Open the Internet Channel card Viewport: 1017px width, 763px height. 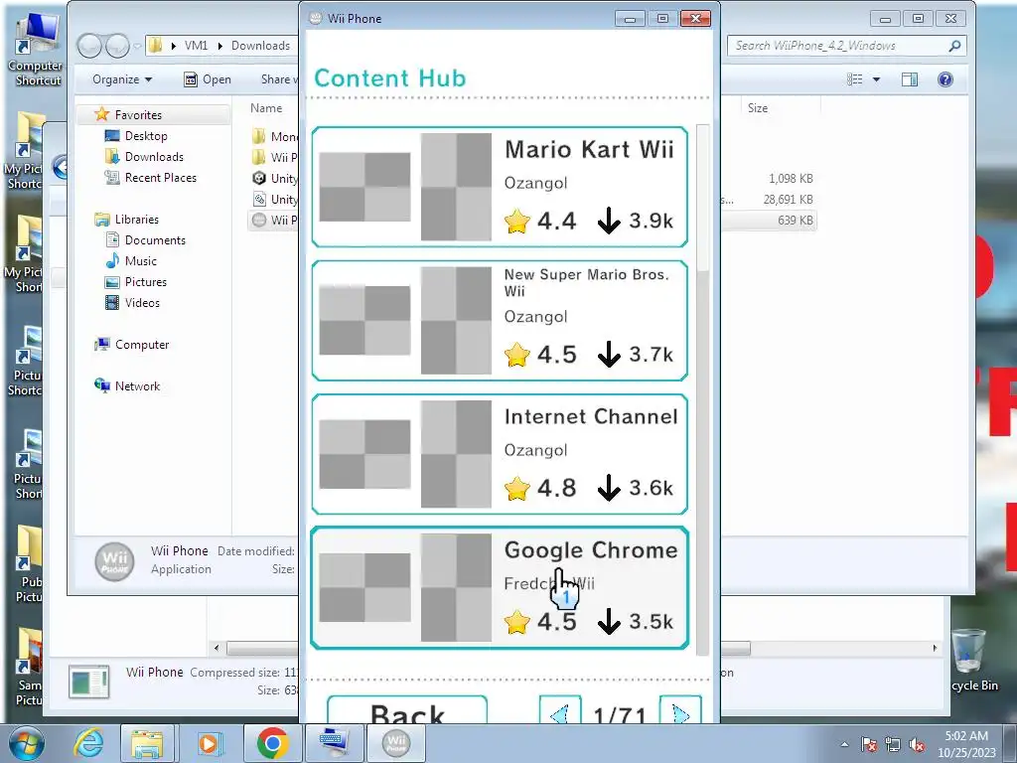coord(500,454)
